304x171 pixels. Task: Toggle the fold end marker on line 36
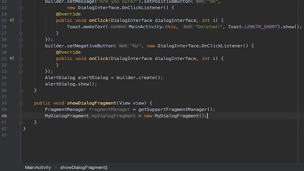21,91
